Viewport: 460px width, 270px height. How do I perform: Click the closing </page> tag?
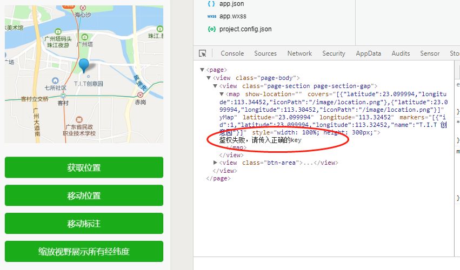pyautogui.click(x=218, y=178)
